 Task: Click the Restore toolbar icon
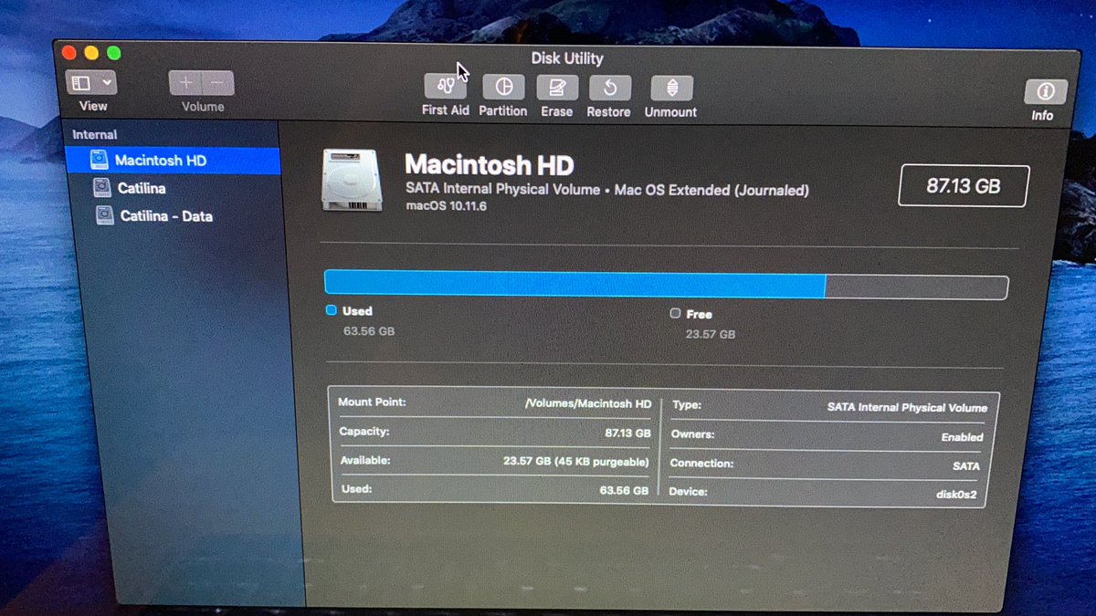(609, 89)
